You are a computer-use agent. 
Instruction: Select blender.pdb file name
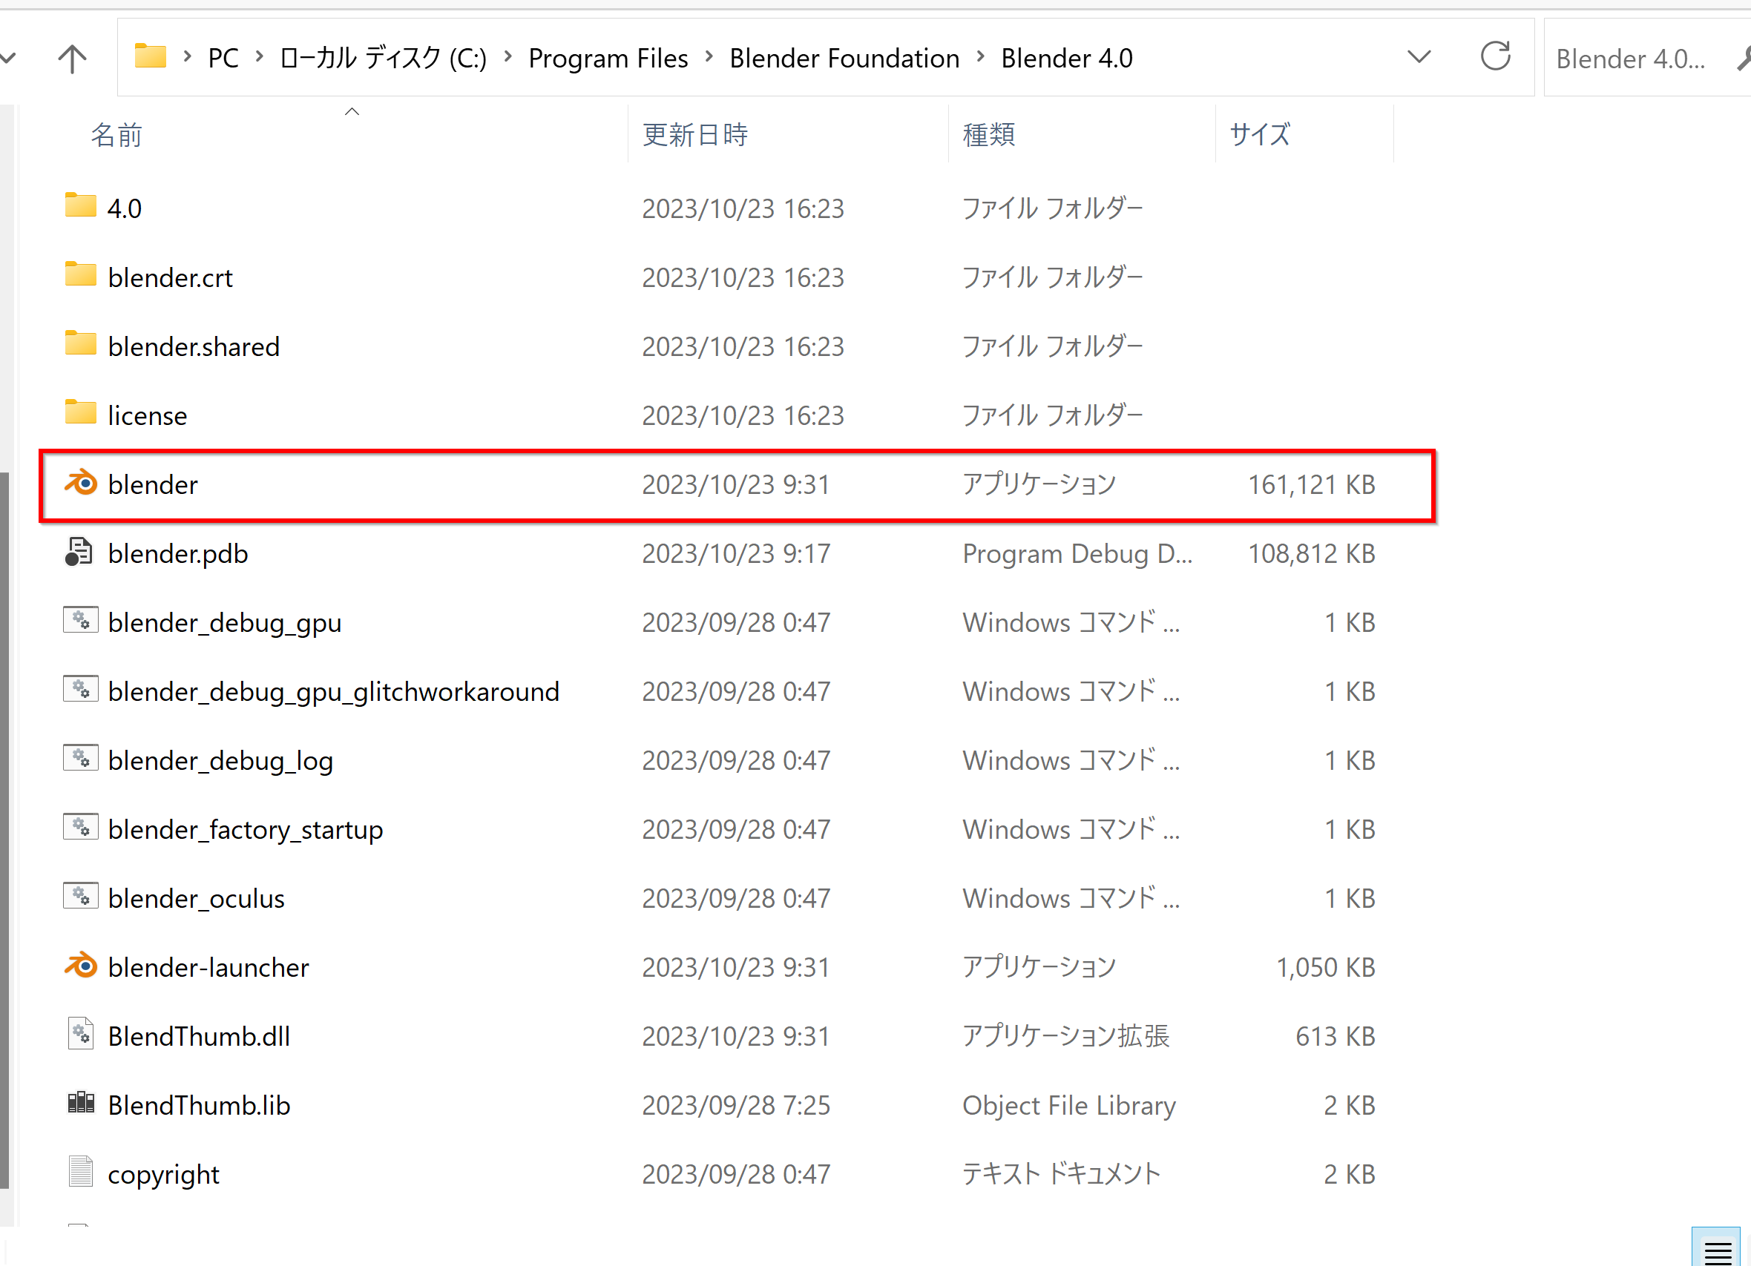point(177,553)
